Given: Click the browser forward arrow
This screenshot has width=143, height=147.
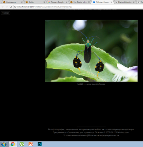Looking at the screenshot, I should (x=6, y=7).
